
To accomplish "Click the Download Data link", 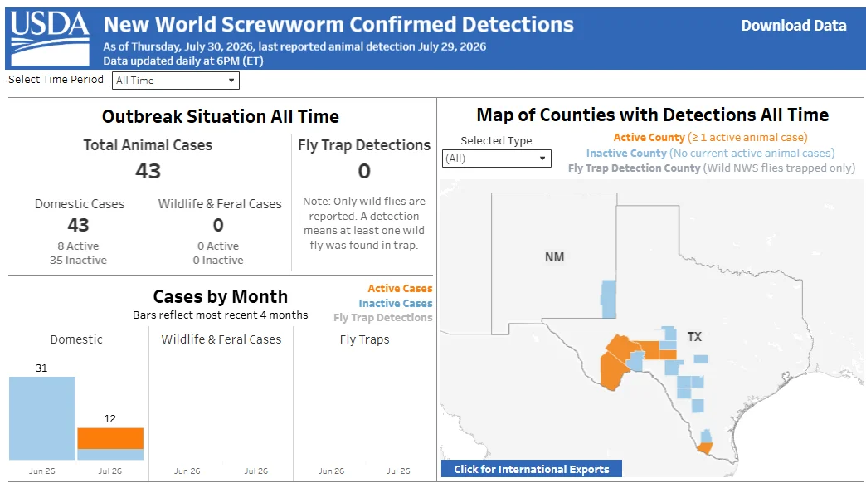I will click(x=794, y=26).
